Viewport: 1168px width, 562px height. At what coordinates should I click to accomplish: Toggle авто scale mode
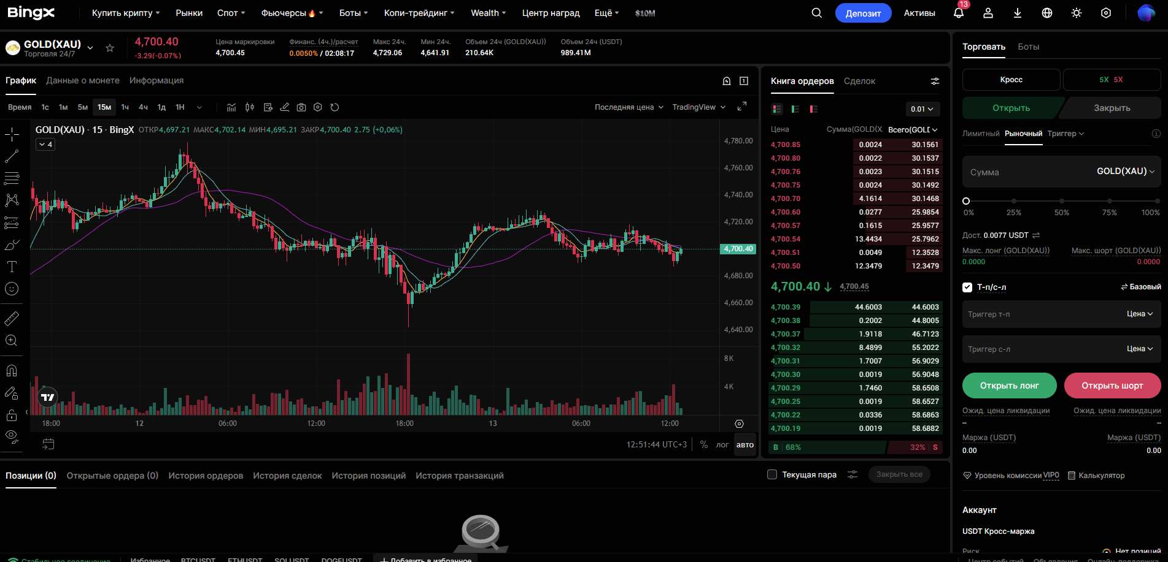click(745, 445)
